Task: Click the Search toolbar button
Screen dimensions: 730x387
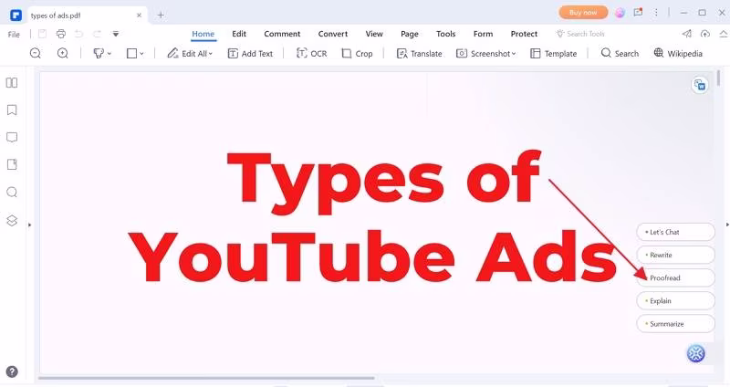Action: click(x=620, y=54)
